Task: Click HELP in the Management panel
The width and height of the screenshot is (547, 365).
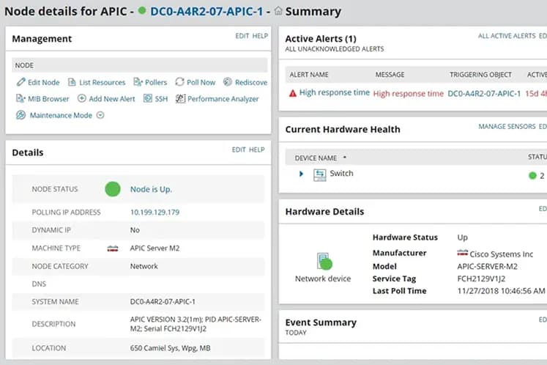Action: pyautogui.click(x=260, y=36)
